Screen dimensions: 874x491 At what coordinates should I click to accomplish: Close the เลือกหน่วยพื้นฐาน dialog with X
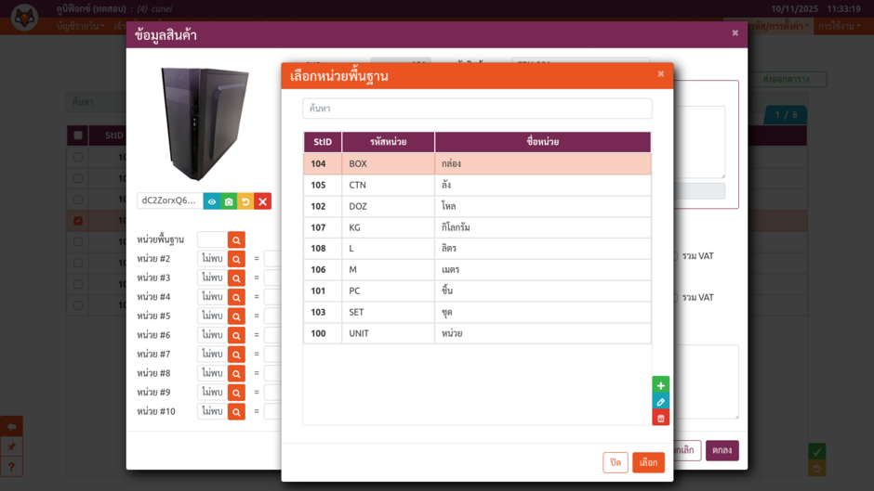[661, 74]
